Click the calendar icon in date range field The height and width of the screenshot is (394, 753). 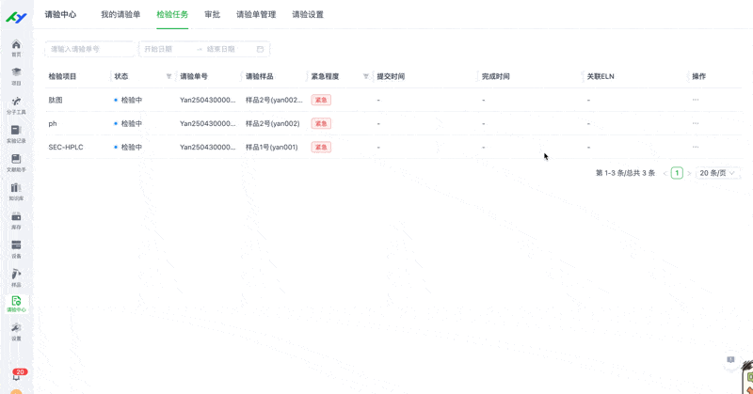[261, 49]
